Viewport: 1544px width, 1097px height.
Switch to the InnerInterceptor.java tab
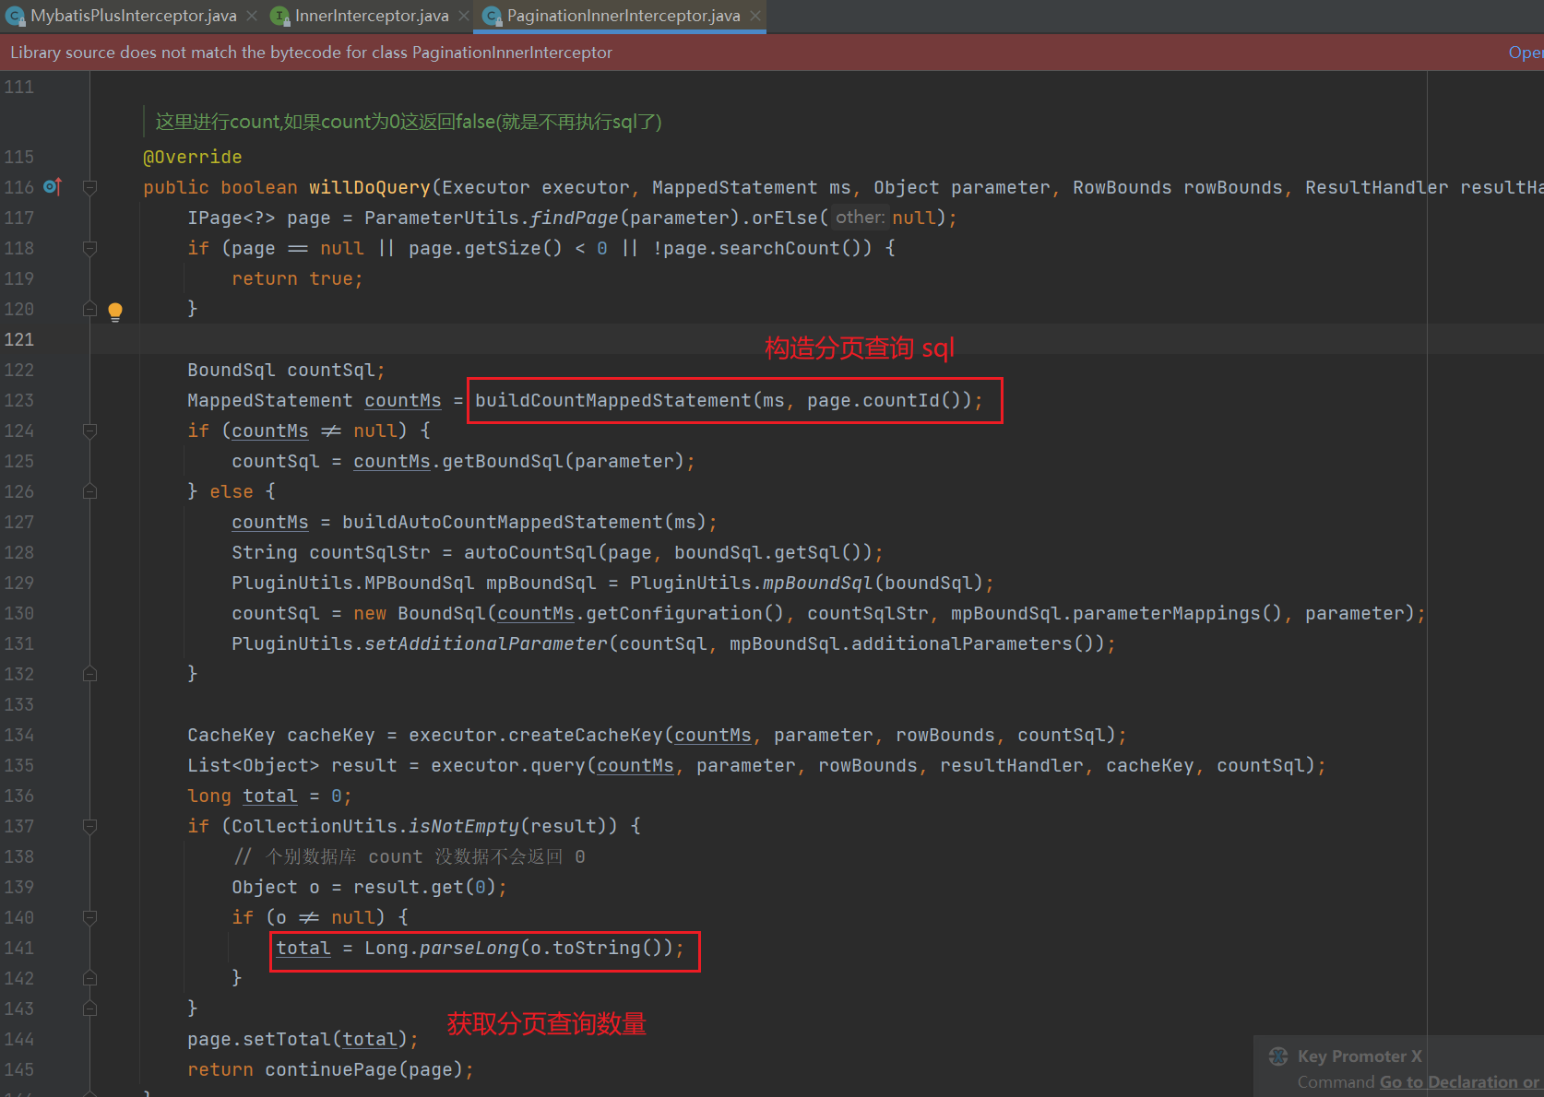[x=371, y=16]
